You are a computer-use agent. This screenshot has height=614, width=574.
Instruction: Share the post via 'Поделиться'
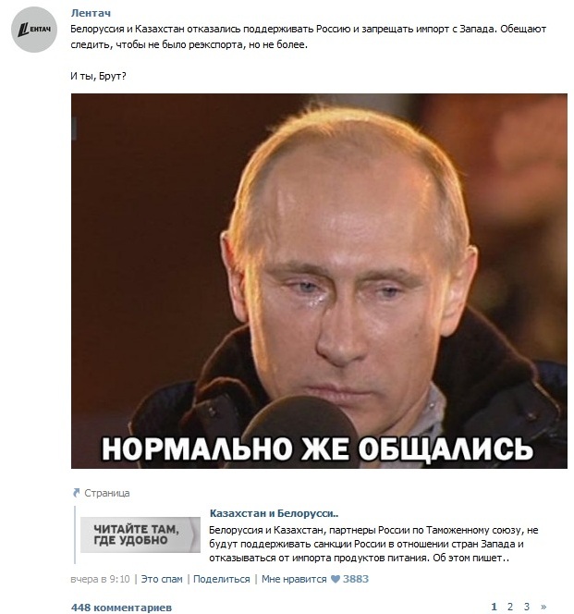(x=221, y=579)
